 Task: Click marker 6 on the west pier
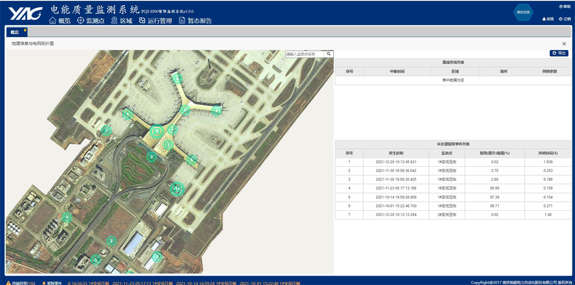[127, 115]
